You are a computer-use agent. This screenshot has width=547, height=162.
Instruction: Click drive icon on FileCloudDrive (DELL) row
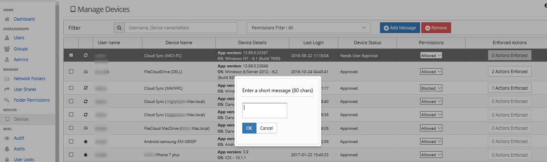tap(86, 71)
